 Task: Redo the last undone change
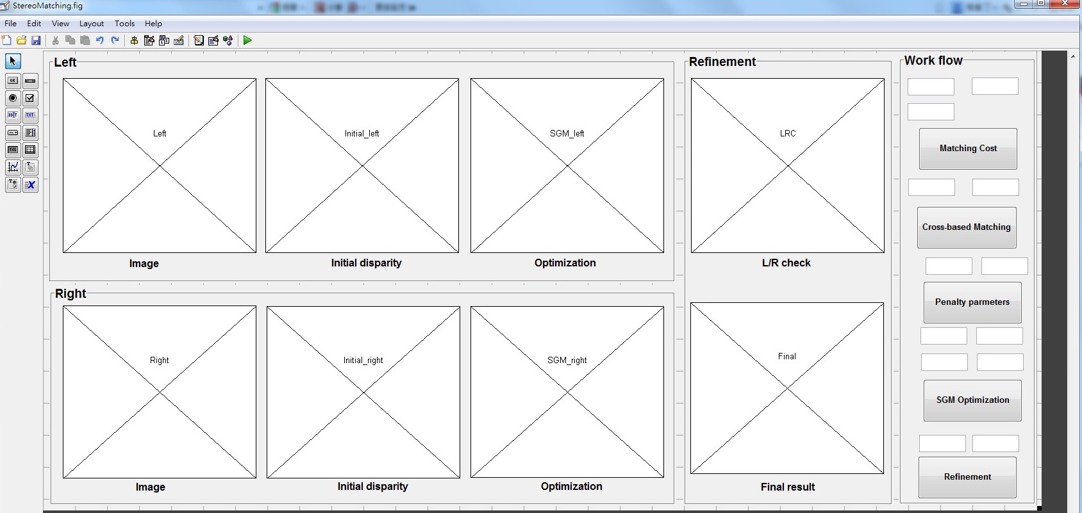(115, 40)
